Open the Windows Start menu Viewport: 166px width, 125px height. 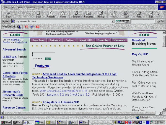point(6,122)
